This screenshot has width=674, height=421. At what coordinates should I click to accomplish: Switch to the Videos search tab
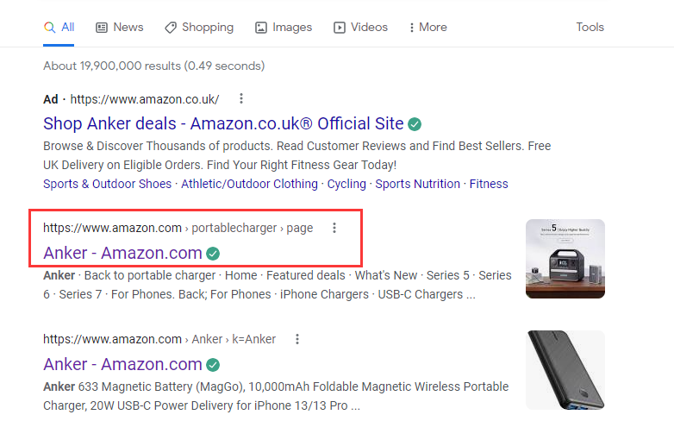point(360,28)
